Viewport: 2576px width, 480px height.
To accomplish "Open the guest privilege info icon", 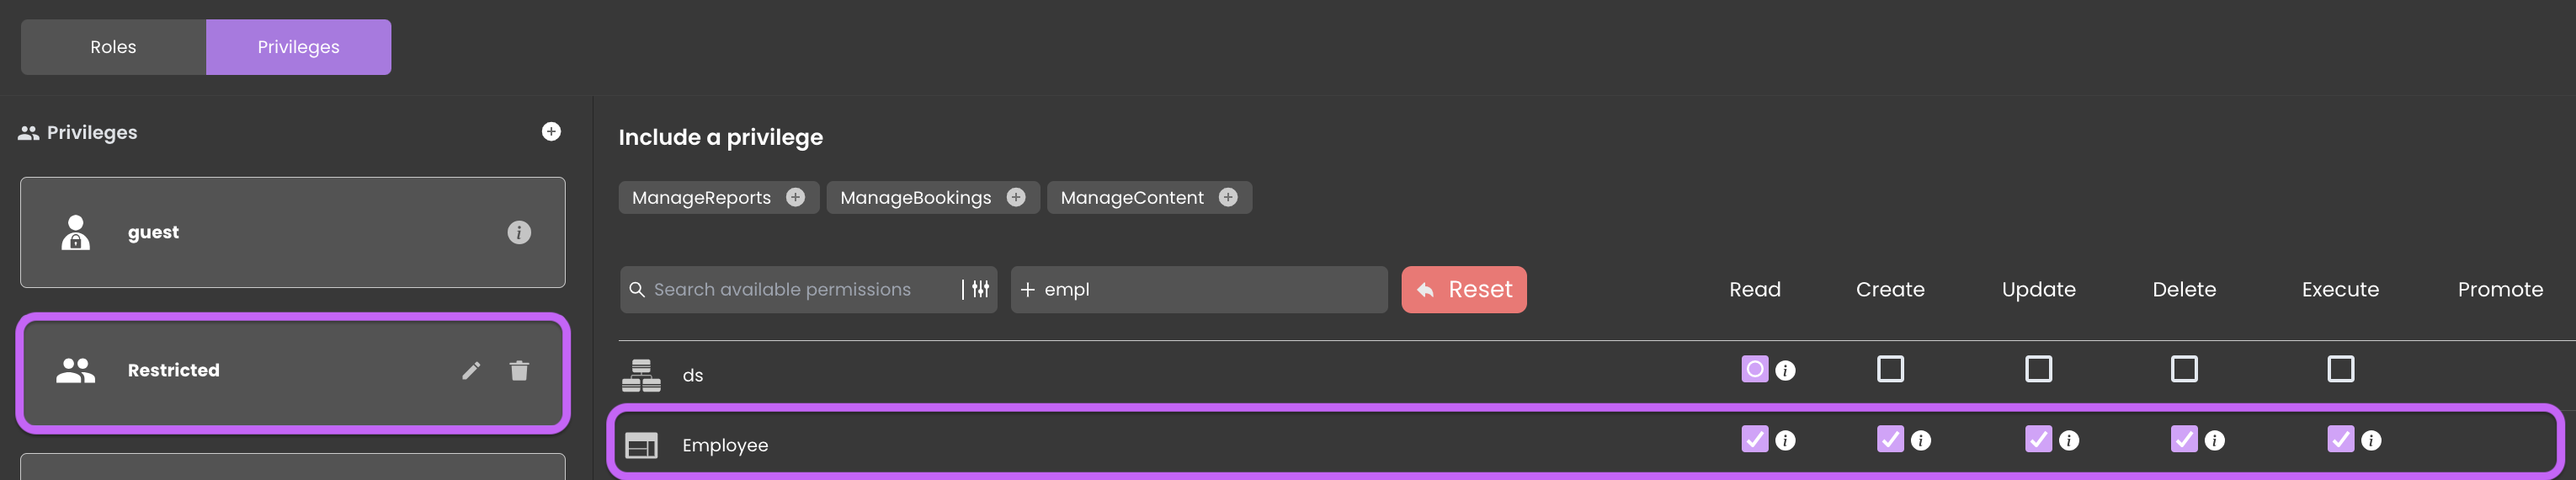I will (x=519, y=233).
